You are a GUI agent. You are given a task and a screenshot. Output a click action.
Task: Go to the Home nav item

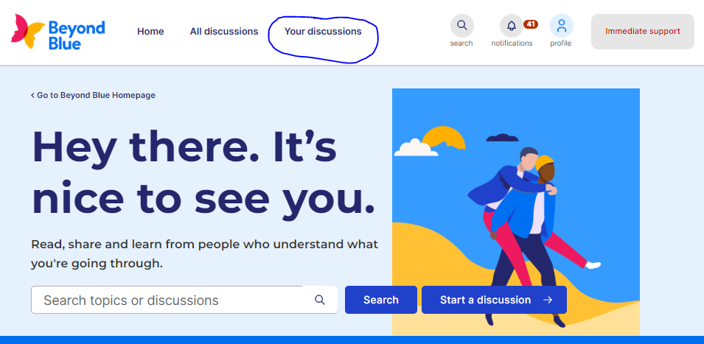tap(150, 32)
